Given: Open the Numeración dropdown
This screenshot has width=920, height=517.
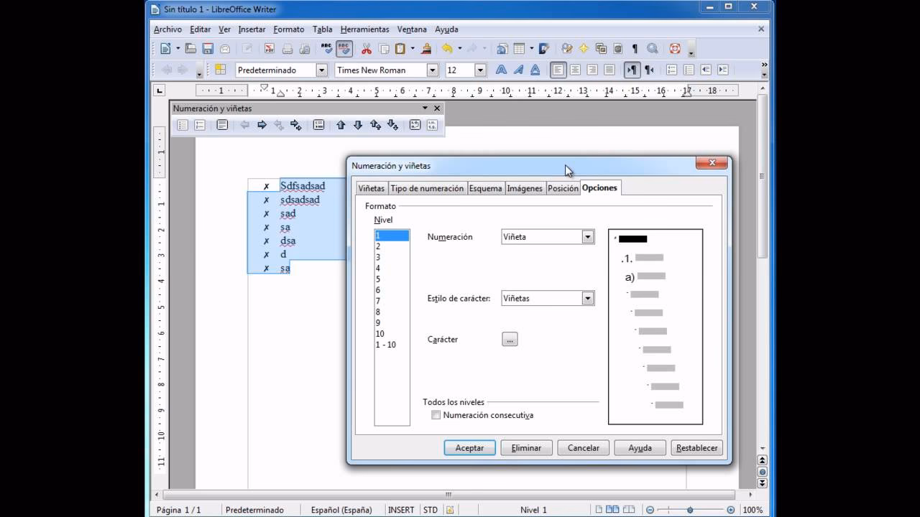Looking at the screenshot, I should click(588, 236).
